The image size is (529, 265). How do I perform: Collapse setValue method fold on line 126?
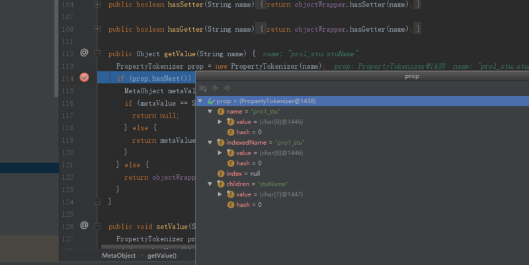[x=97, y=226]
